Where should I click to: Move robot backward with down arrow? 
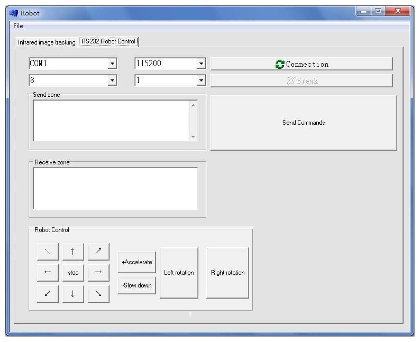coord(73,294)
